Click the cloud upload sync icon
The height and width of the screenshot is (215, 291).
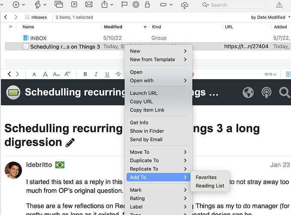(184, 5)
